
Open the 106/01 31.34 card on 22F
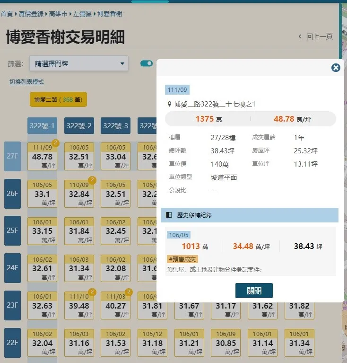click(x=299, y=343)
